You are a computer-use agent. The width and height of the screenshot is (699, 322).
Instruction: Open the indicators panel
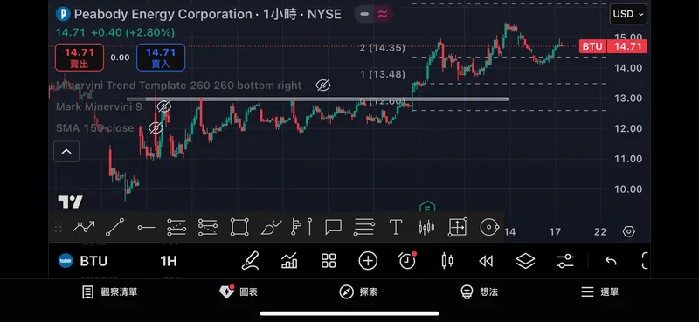289,261
